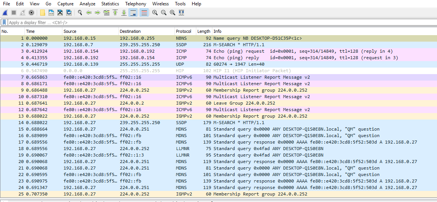Click the start capture shark fin icon
Screen dimensions: 437x202
[5, 13]
